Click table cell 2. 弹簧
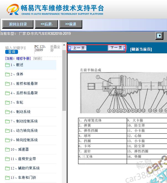The height and width of the screenshot is (183, 167). pyautogui.click(x=102, y=126)
